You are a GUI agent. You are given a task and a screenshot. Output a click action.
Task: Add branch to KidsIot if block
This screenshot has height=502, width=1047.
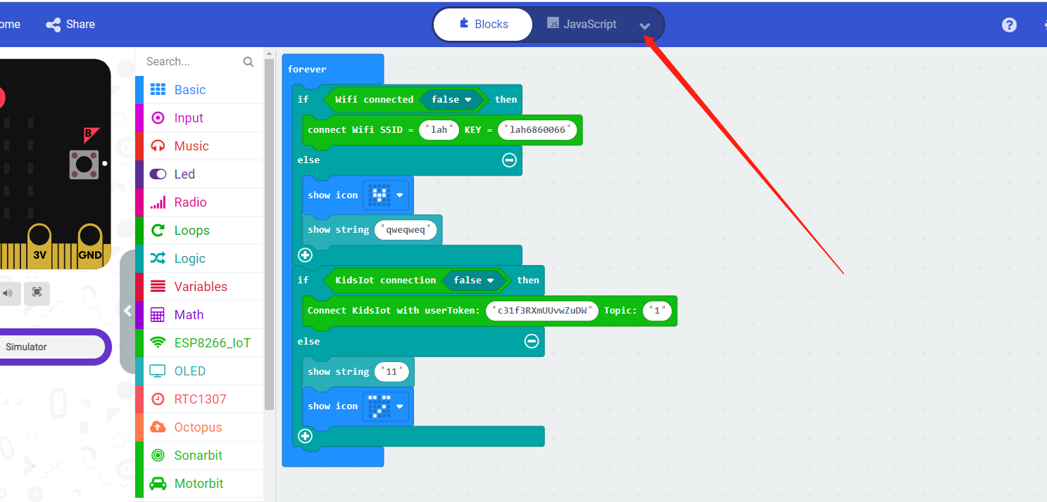click(305, 436)
